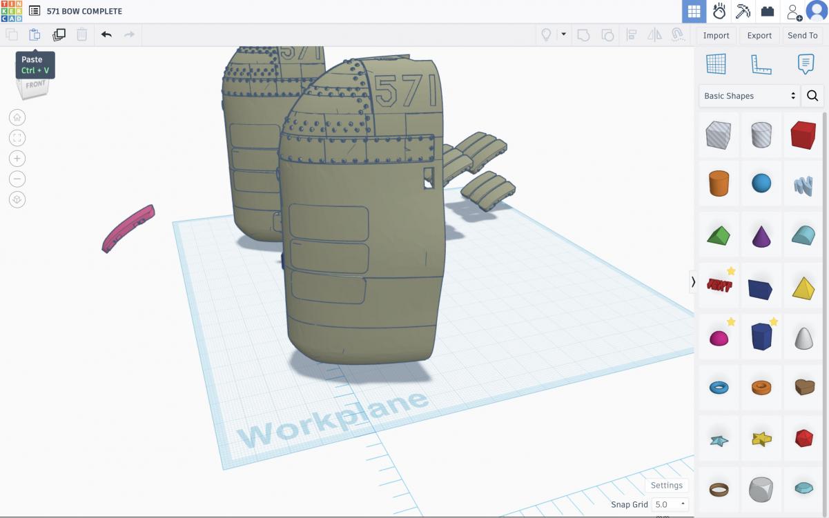This screenshot has width=829, height=518.
Task: Select the Ruler tool
Action: (x=761, y=64)
